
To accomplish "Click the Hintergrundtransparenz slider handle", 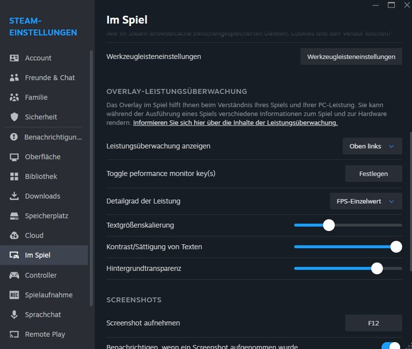I will click(377, 268).
